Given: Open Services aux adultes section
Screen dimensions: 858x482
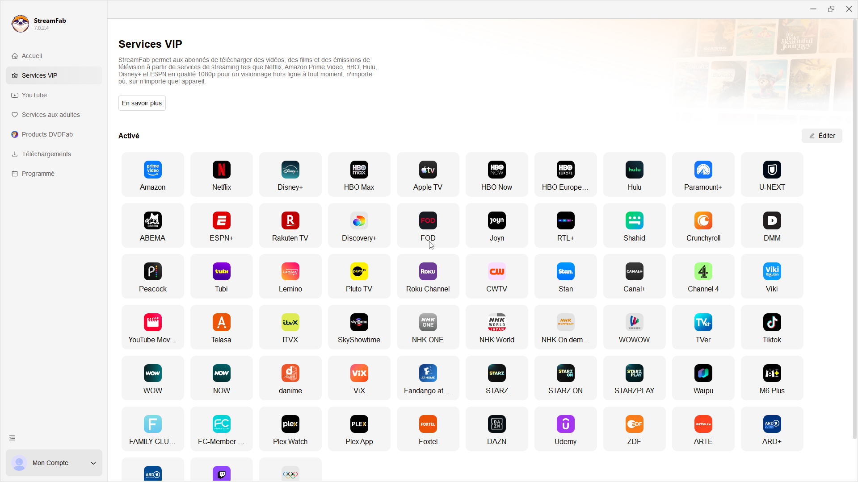Looking at the screenshot, I should pos(54,115).
